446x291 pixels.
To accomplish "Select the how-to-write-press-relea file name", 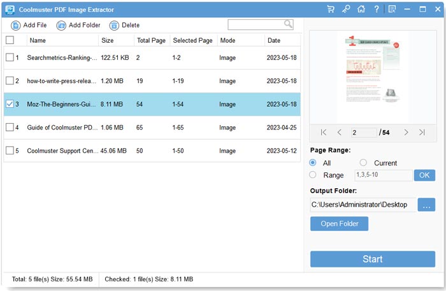I will [62, 81].
